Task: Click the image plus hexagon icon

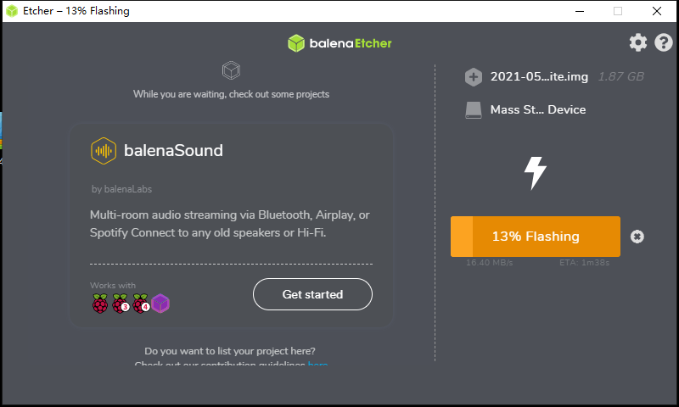Action: pos(474,77)
